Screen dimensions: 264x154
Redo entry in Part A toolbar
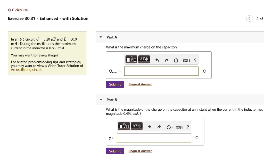pos(167,60)
